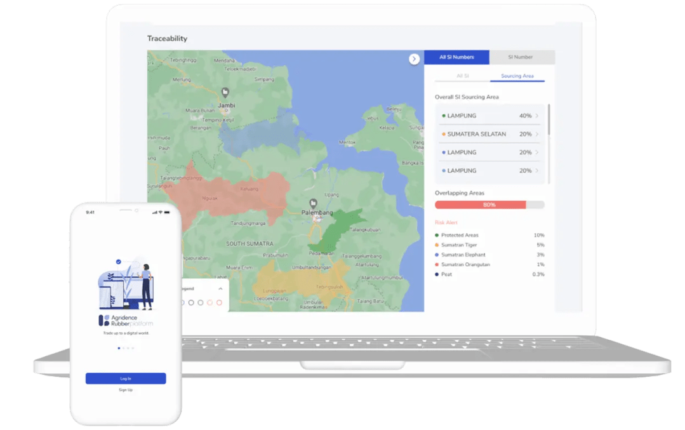The image size is (685, 430).
Task: Click the Palembang location pin on map
Action: (313, 203)
